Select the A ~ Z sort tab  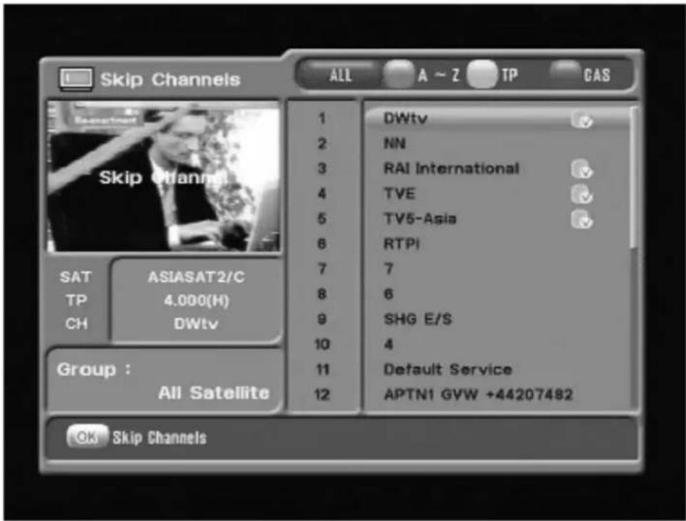point(439,75)
